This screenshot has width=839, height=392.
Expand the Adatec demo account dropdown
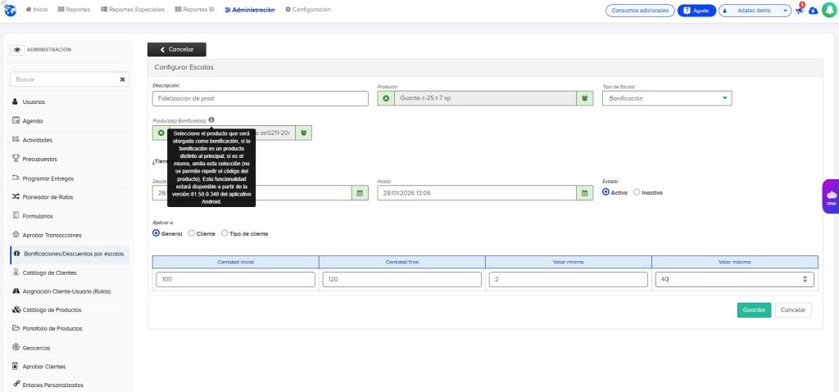(755, 10)
